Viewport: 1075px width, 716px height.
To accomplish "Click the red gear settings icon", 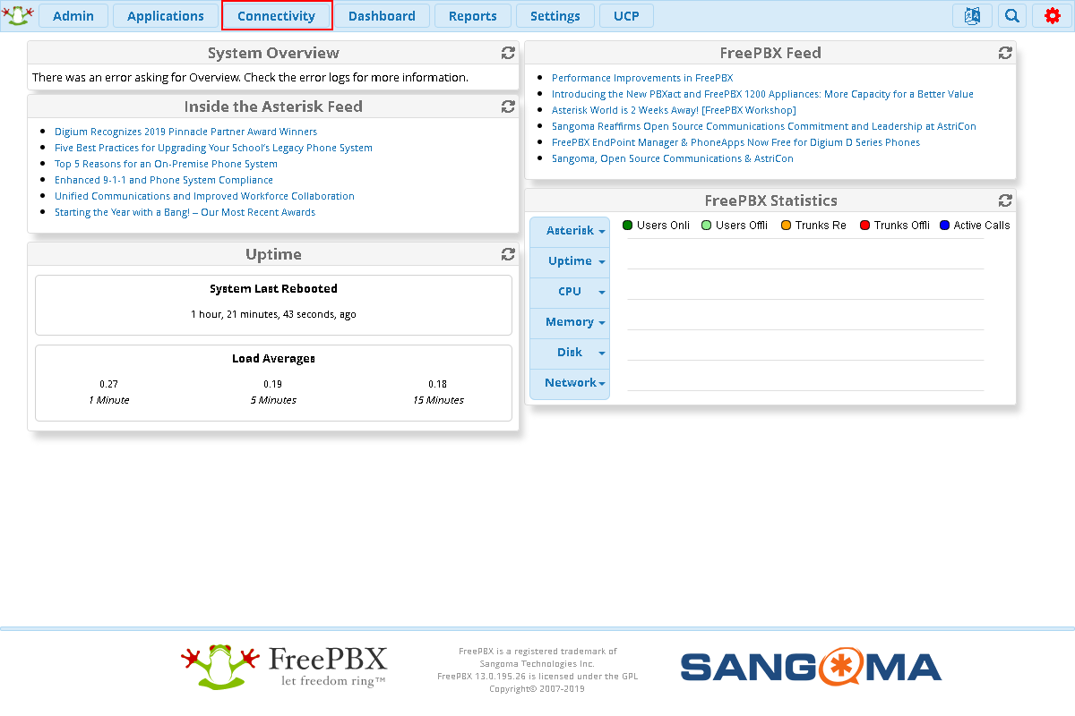I will 1052,16.
